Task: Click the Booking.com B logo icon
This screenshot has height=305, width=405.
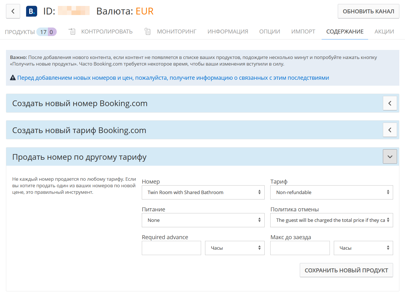Action: coord(31,11)
